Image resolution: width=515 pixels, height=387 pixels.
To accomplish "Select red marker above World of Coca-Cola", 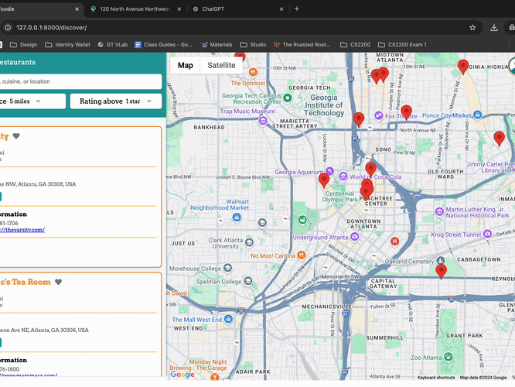I will click(371, 170).
